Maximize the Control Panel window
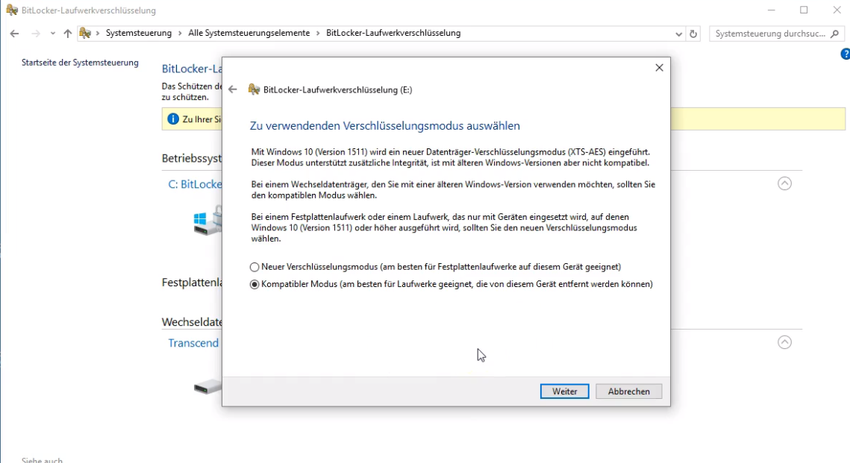 pos(804,10)
